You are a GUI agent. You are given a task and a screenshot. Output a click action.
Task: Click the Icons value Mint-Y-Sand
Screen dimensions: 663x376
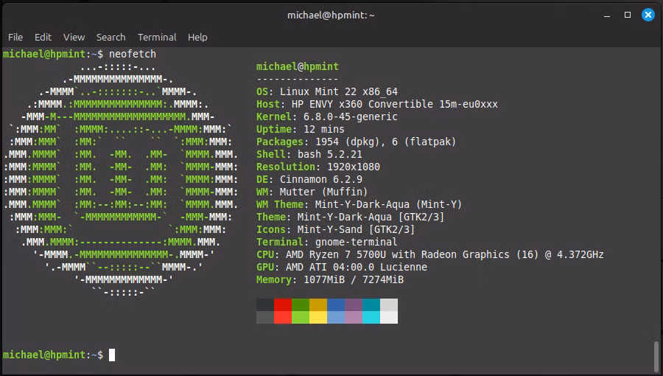pos(330,230)
